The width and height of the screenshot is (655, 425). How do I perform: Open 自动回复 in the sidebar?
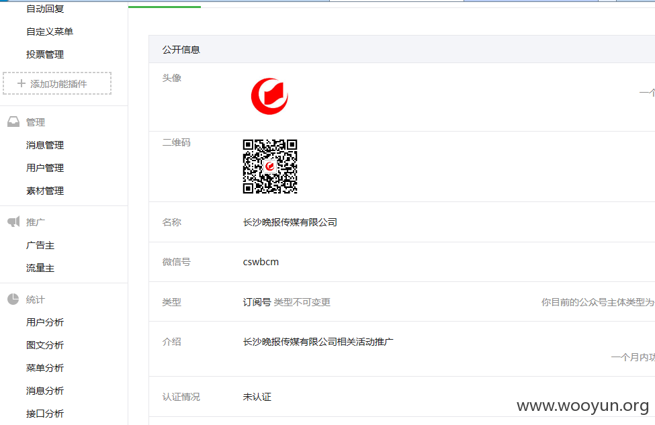(x=45, y=9)
